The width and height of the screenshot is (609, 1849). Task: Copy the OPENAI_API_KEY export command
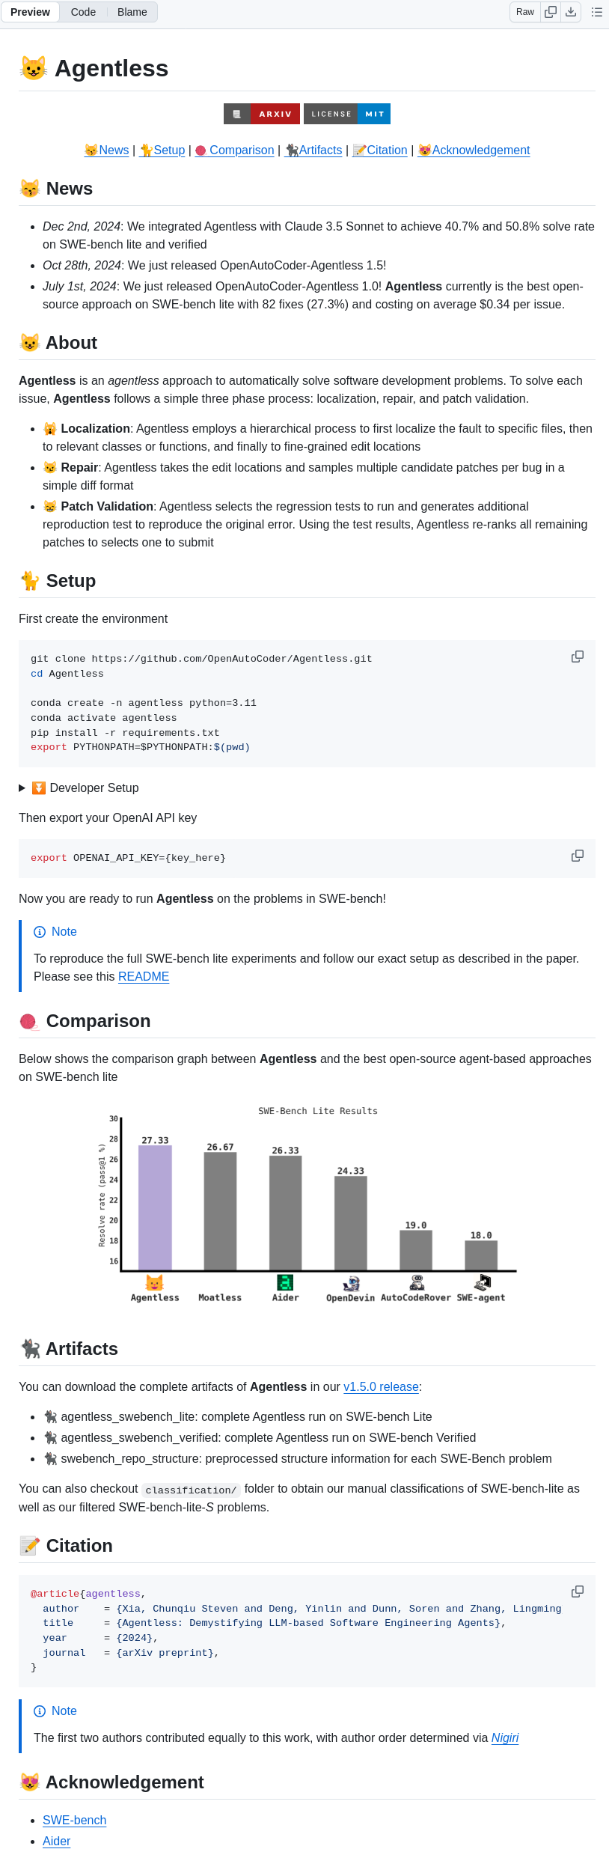click(577, 856)
